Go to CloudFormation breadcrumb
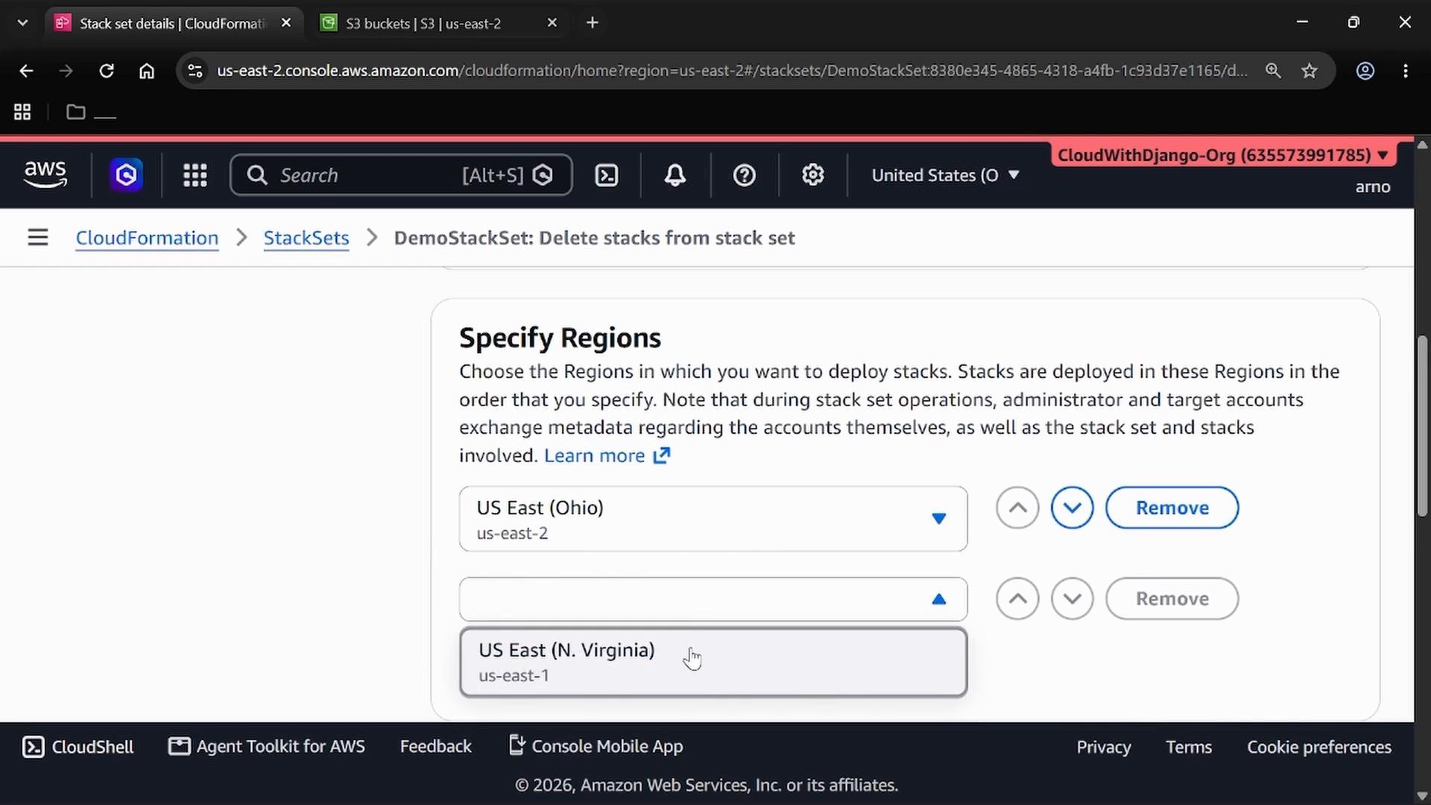The width and height of the screenshot is (1431, 805). point(147,238)
